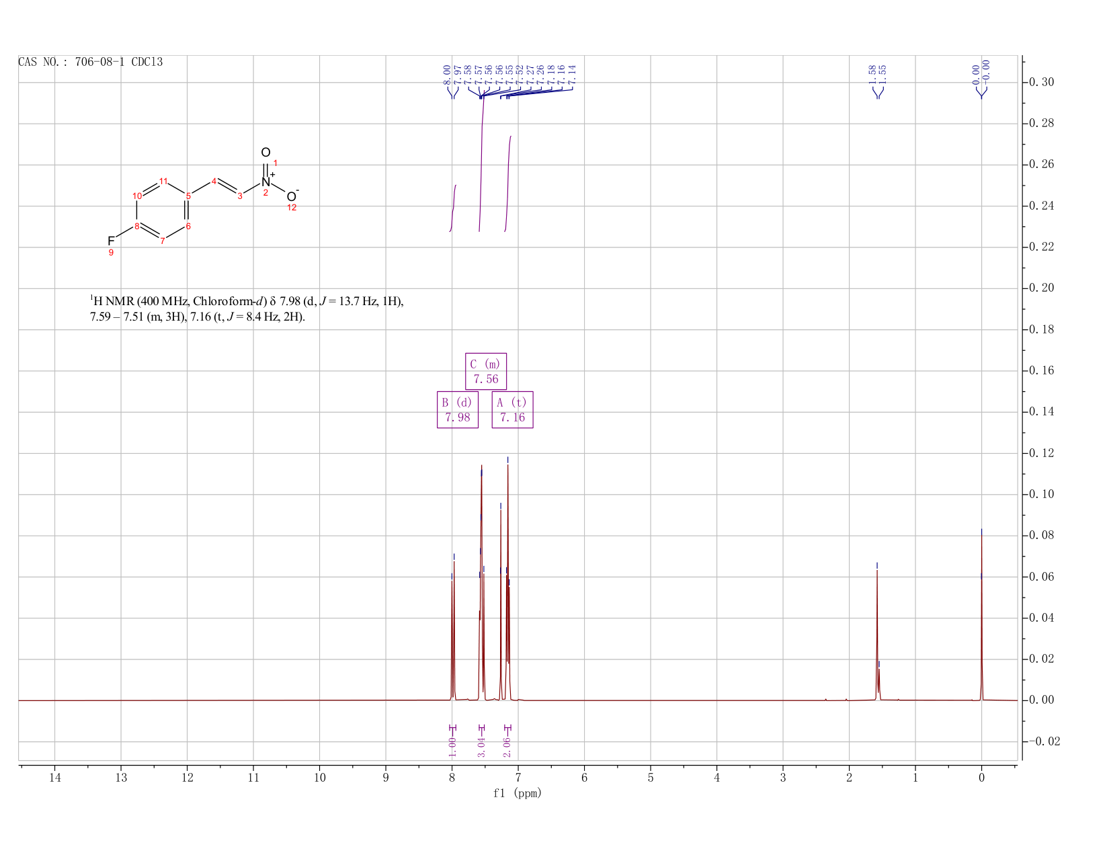Click the 7.14 peak label at top
This screenshot has width=1109, height=857.
click(x=572, y=74)
